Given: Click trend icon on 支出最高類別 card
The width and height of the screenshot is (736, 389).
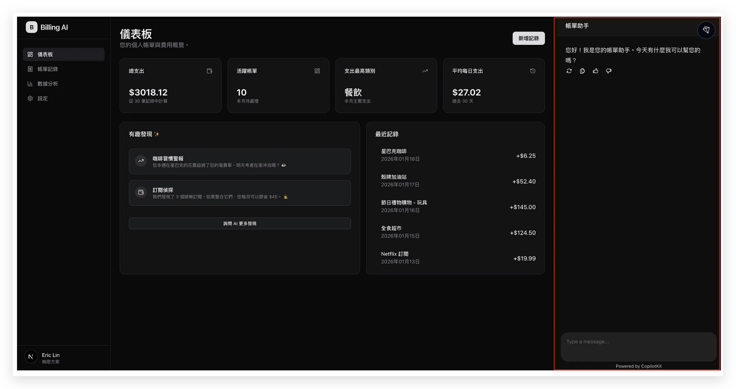Looking at the screenshot, I should (425, 71).
